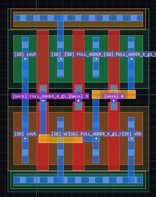The image size is (156, 197).
Task: Select red poly stripe through the FULL_ADDER_X_g1_ gate contact
Action: (x=43, y=100)
